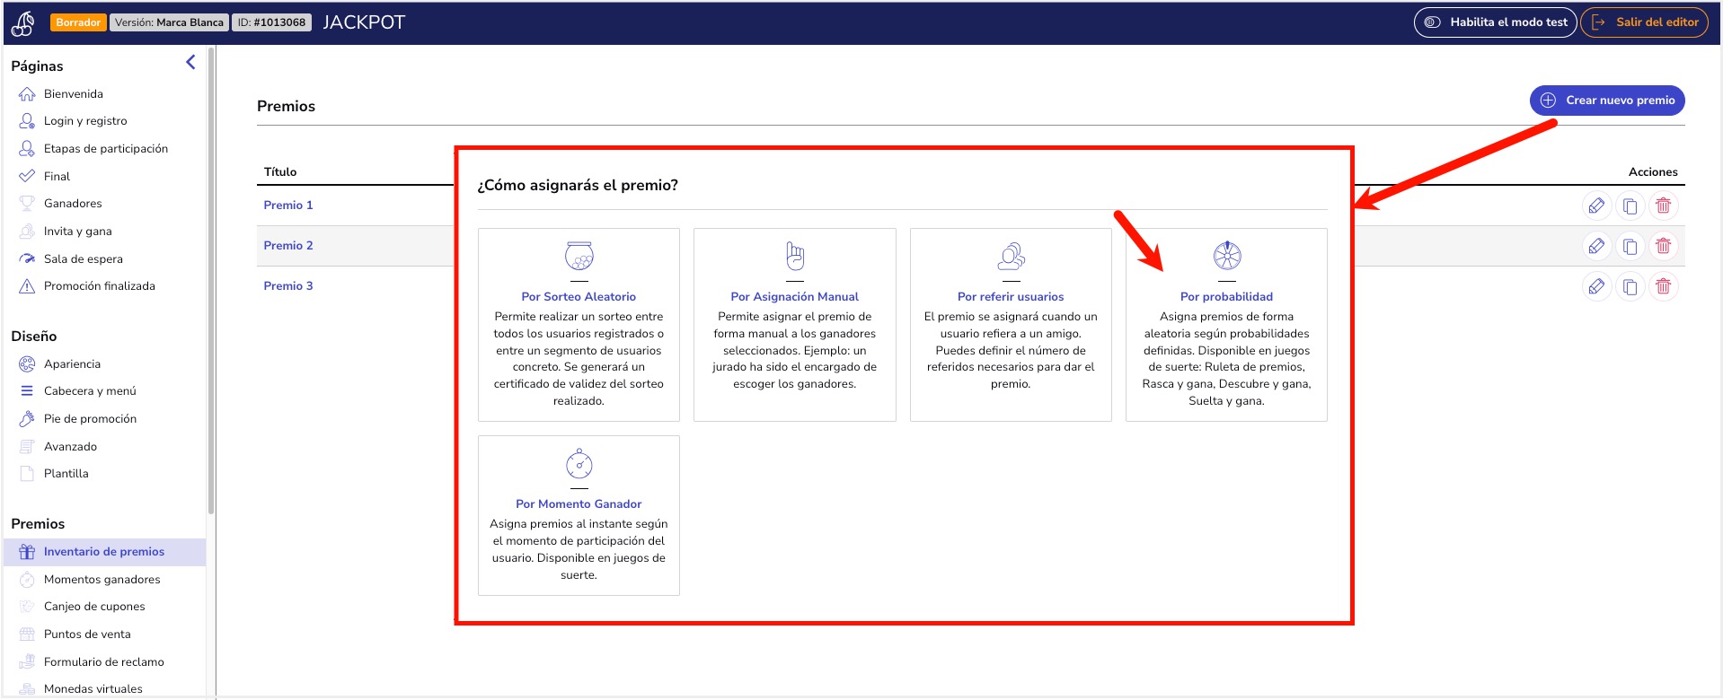Click the cherry logo in the top bar
Image resolution: width=1723 pixels, height=700 pixels.
tap(23, 22)
